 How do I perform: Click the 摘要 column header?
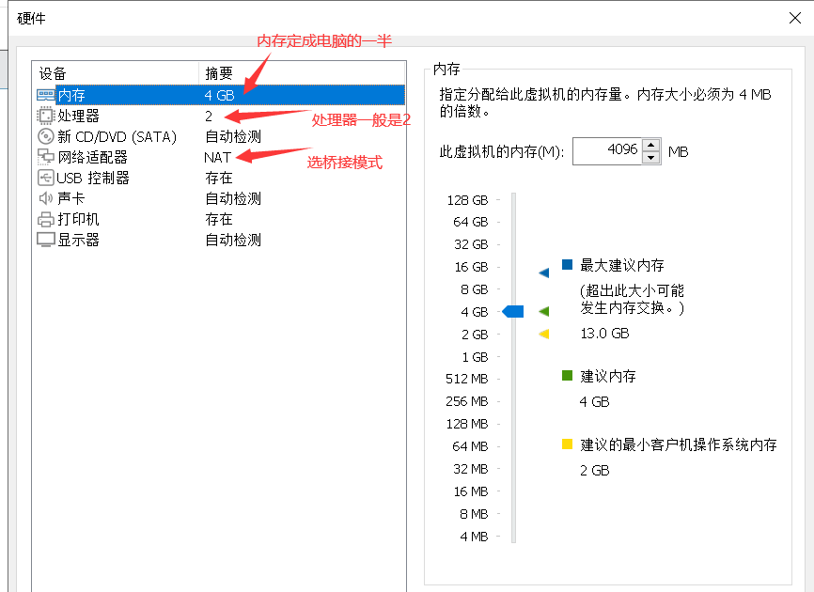coord(302,73)
